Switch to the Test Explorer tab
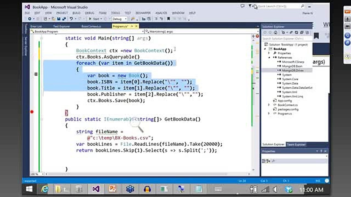Viewport: 351px width, 197px height. [61, 26]
